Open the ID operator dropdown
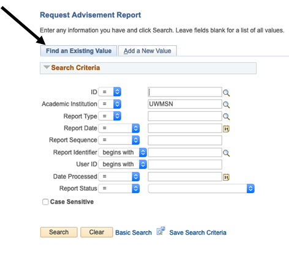The width and height of the screenshot is (289, 258). click(110, 92)
